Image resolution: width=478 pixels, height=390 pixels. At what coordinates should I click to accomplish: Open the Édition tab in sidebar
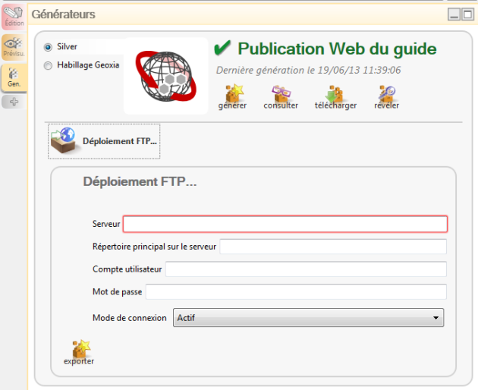14,17
